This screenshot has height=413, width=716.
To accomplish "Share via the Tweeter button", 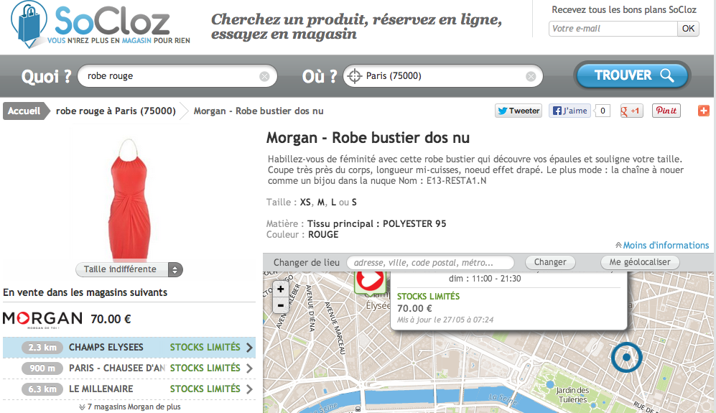I will coord(519,111).
